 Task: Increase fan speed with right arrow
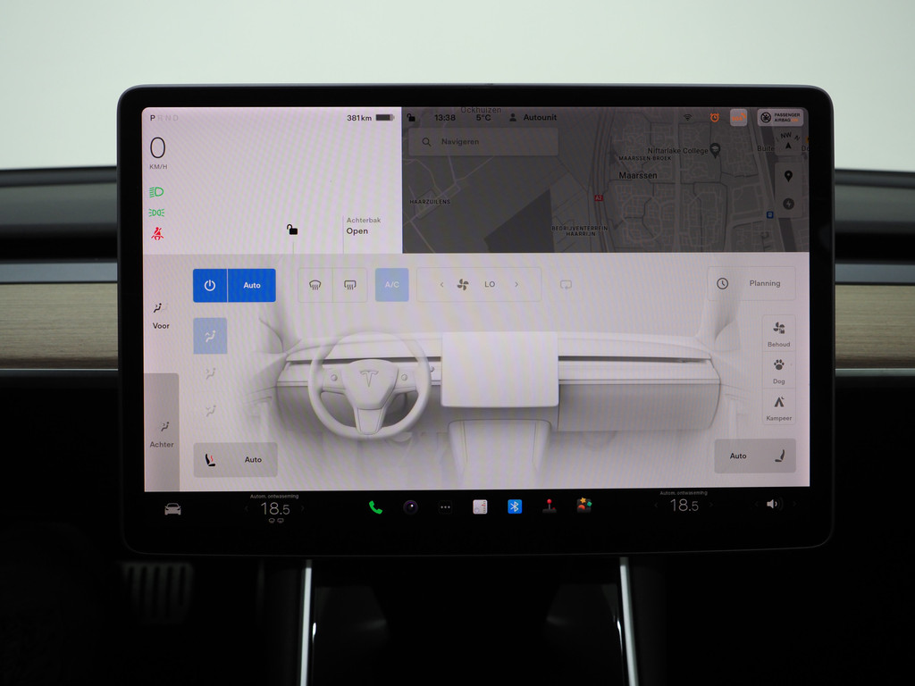[516, 285]
